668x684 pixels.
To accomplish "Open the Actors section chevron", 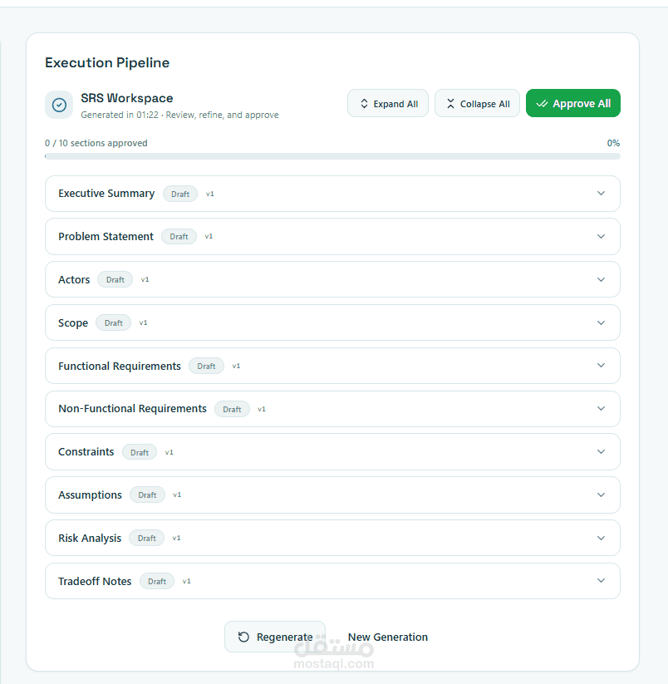I will [x=602, y=280].
